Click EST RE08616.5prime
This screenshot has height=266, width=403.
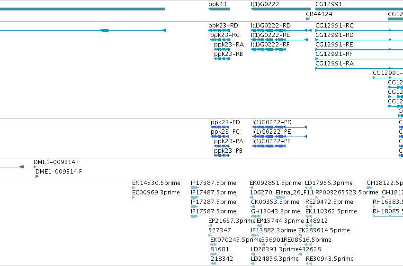(308, 240)
